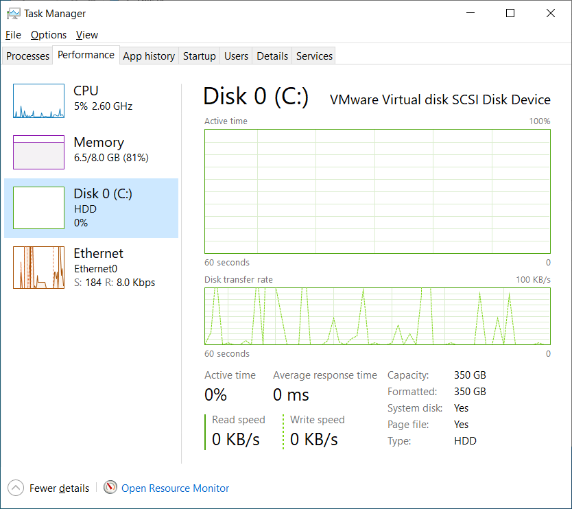572x509 pixels.
Task: Select the Memory usage graph thumbnail
Action: 38,152
